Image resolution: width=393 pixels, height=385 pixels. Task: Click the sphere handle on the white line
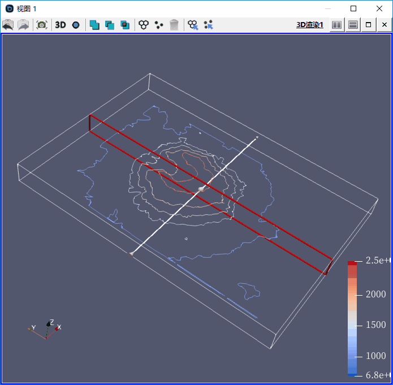pyautogui.click(x=201, y=189)
